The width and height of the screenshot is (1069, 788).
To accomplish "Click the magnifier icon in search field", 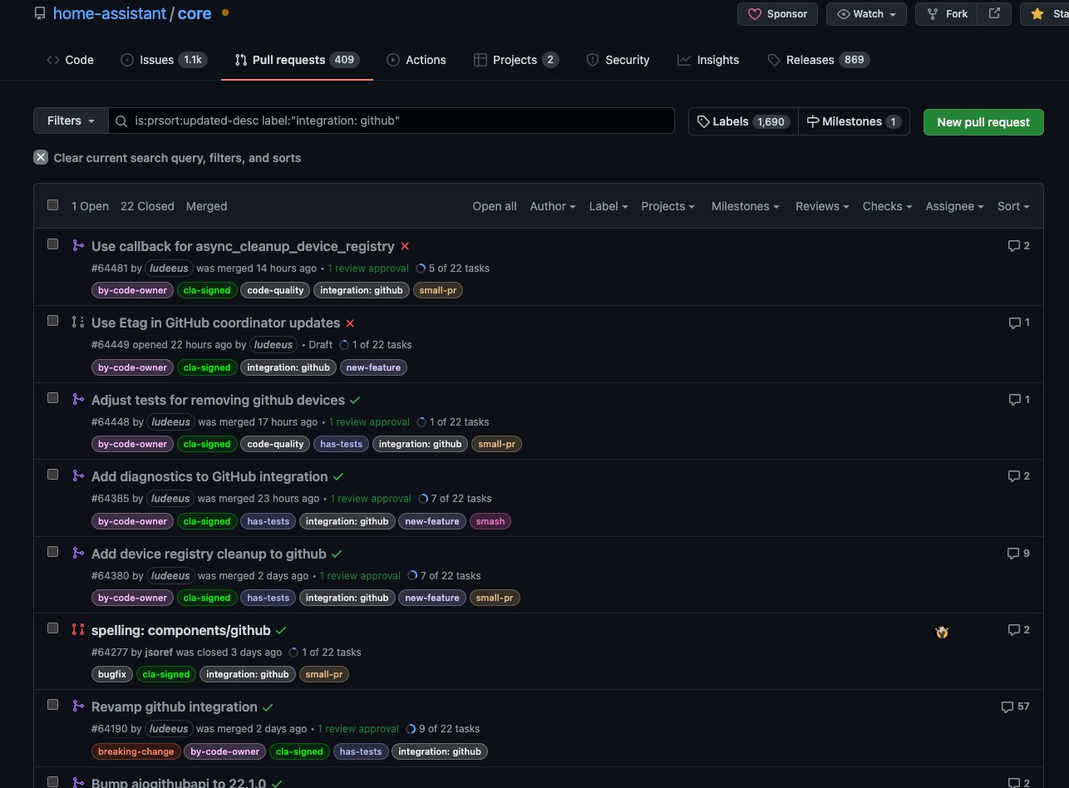I will [x=121, y=121].
